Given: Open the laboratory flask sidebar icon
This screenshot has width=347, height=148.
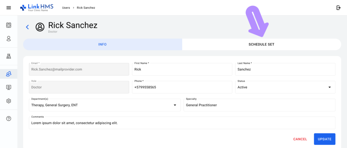Looking at the screenshot, I should pos(8,56).
